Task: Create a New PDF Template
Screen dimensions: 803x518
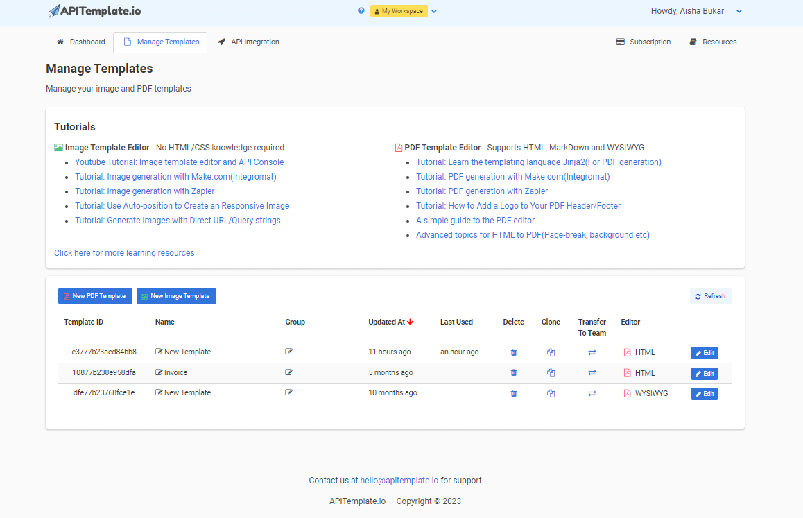Action: [x=95, y=295]
